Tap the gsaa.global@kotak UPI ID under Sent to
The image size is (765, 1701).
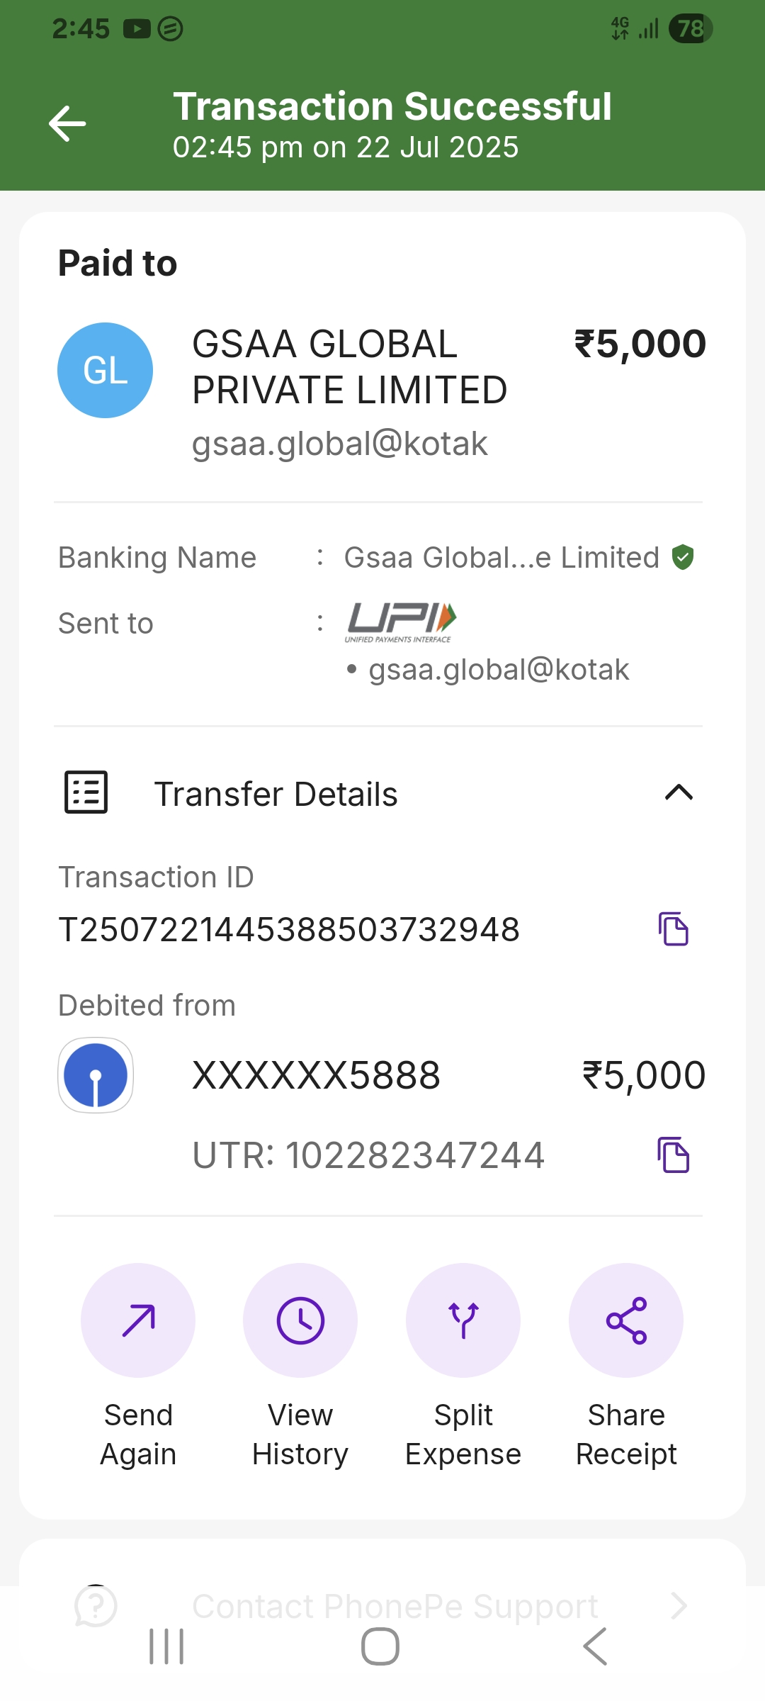coord(499,670)
